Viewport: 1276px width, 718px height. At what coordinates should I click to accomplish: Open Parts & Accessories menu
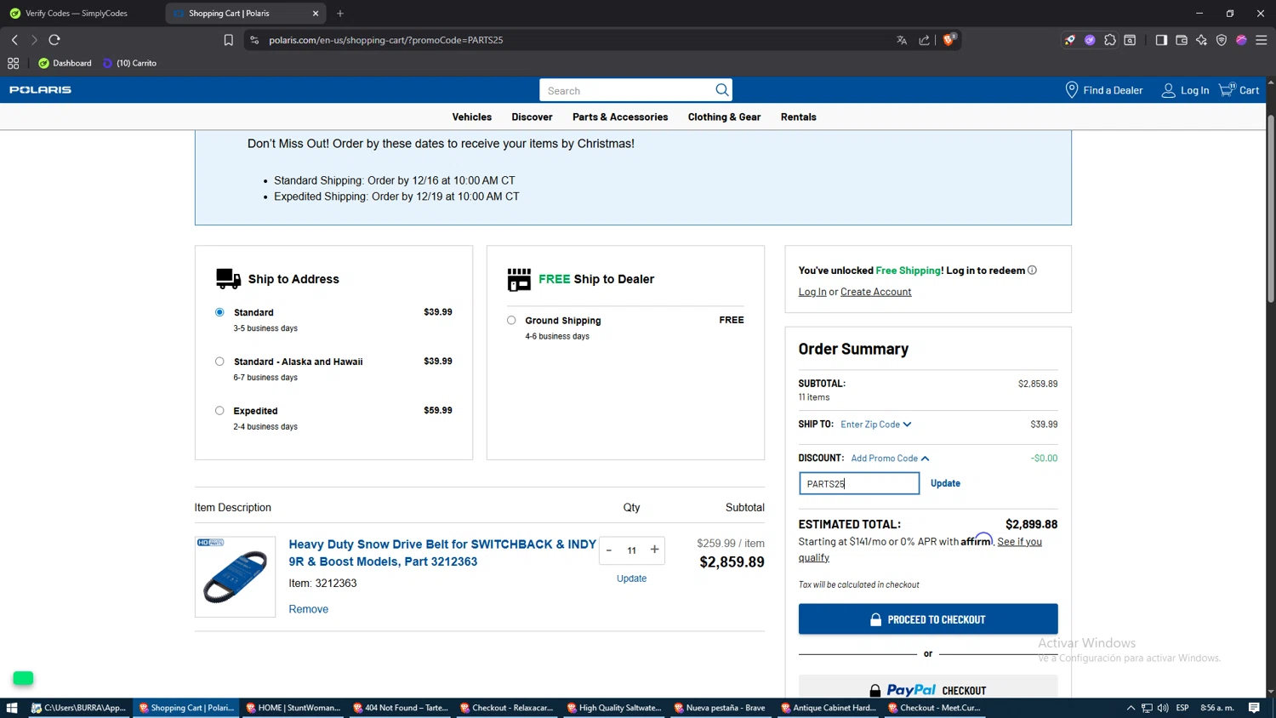[620, 117]
